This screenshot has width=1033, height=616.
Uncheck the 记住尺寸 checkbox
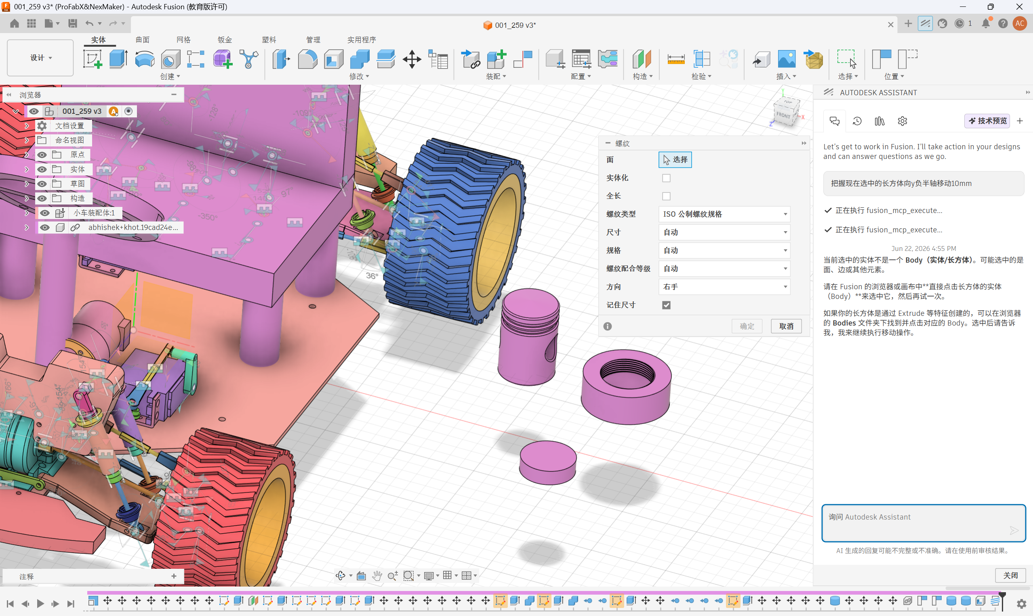click(x=666, y=305)
